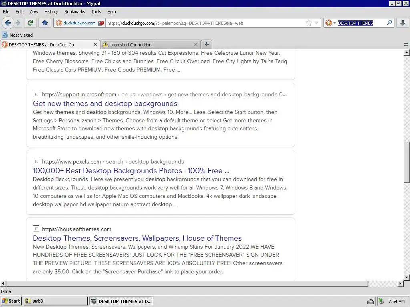410x307 pixels.
Task: Open '100,000+ Best Desktop Backgrounds Photos' result
Action: (x=131, y=170)
